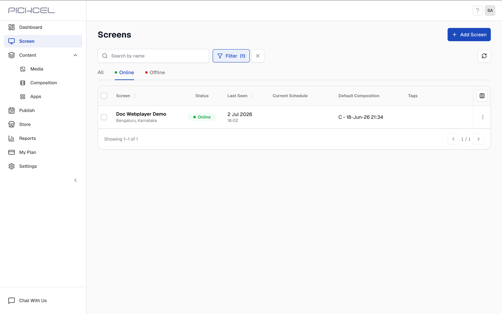
Task: Click the Publish calendar icon
Action: tap(12, 111)
